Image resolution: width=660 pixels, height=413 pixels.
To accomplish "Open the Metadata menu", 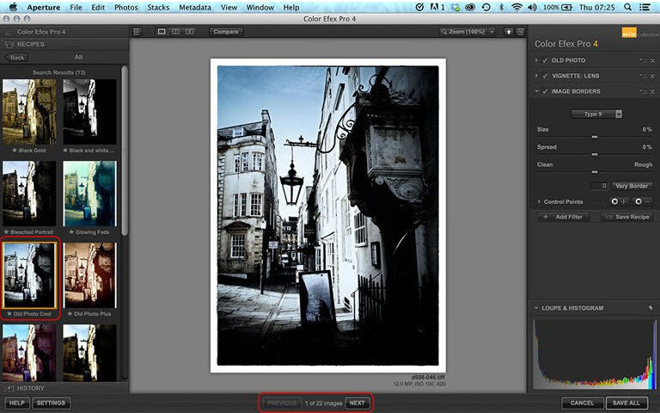I will click(x=195, y=7).
